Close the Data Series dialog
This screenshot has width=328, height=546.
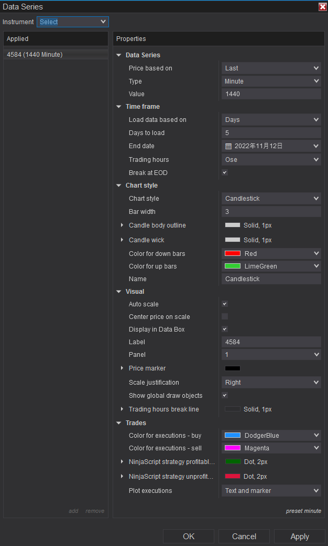pyautogui.click(x=322, y=7)
